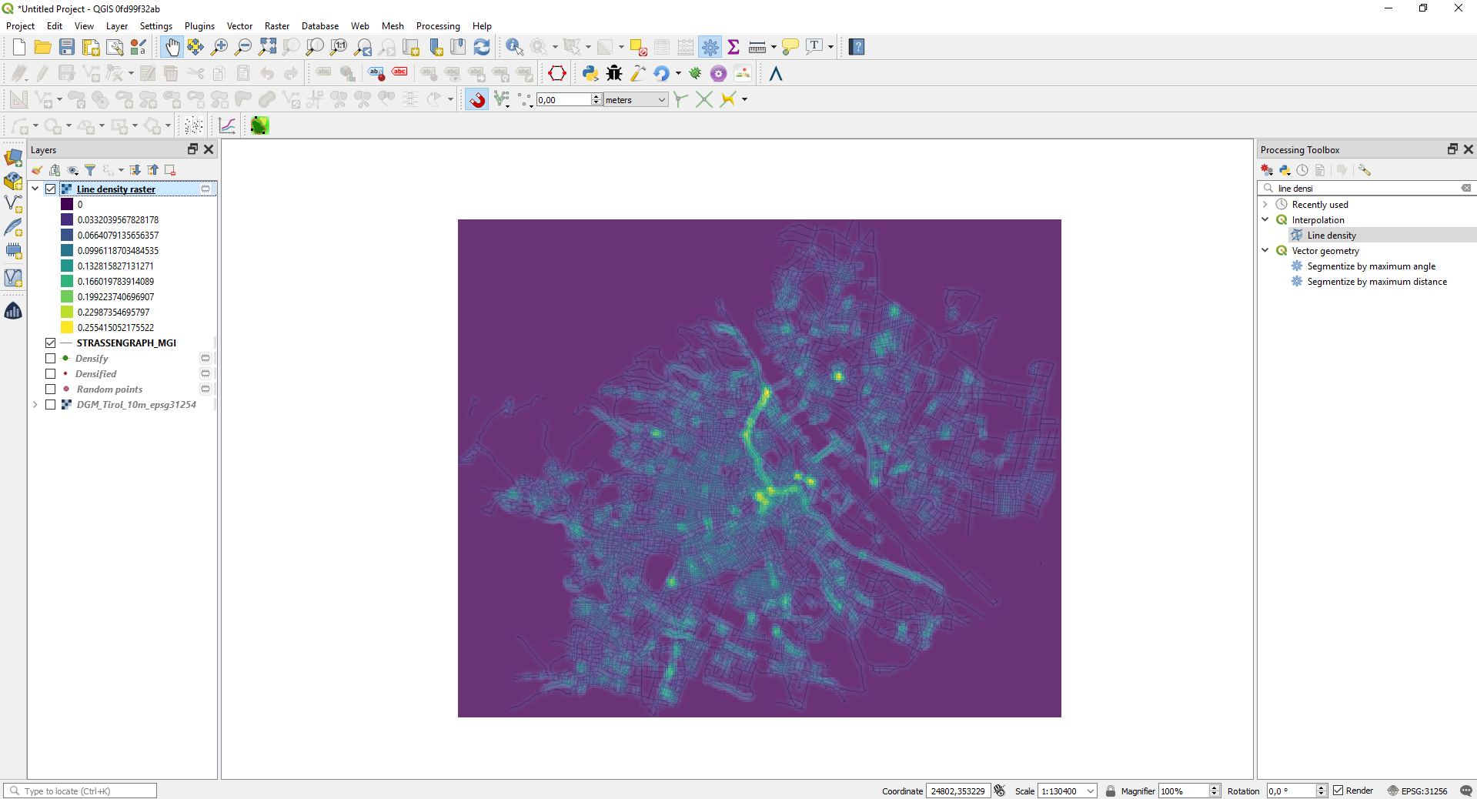Expand the Recently used toolbox group
This screenshot has height=799, width=1477.
(1265, 205)
